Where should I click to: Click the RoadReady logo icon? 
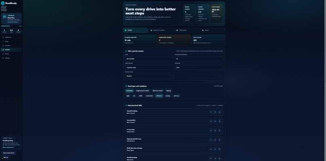tap(3, 3)
